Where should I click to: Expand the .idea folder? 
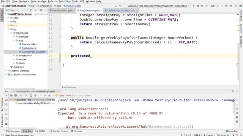pyautogui.click(x=8, y=18)
